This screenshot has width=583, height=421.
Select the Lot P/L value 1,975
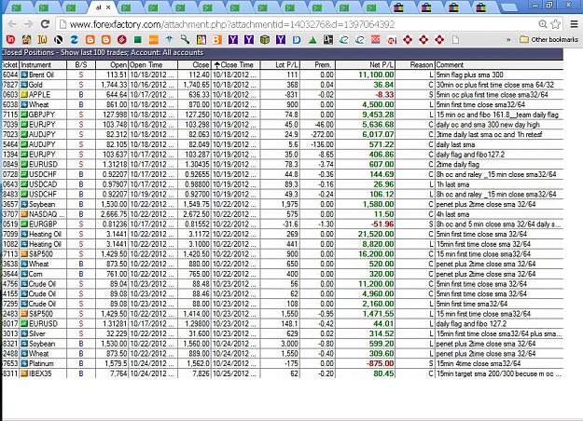tap(290, 204)
